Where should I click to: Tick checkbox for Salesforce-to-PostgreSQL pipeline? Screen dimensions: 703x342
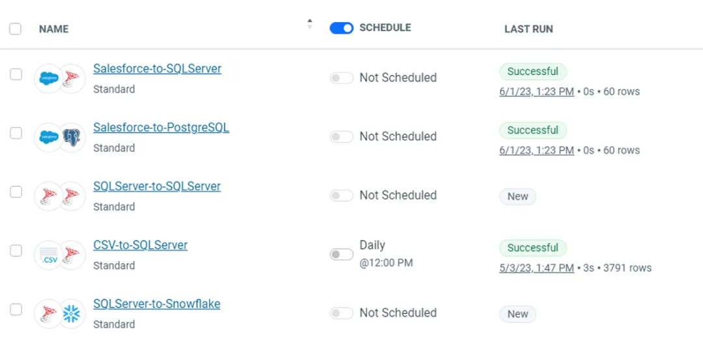coord(16,133)
